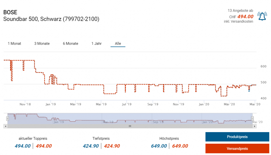Click the price alert bell icon
Viewport: 271px width, 155px height.
[262, 17]
